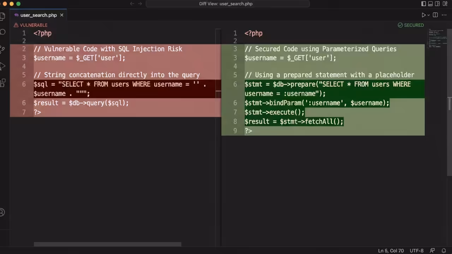
Task: Open the notifications bell in status bar
Action: click(444, 251)
